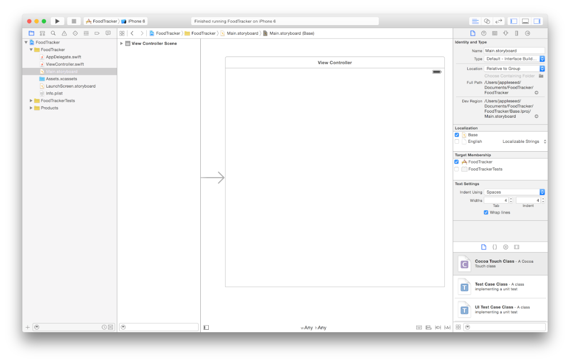Show the Connections inspector
The width and height of the screenshot is (570, 364).
[528, 33]
